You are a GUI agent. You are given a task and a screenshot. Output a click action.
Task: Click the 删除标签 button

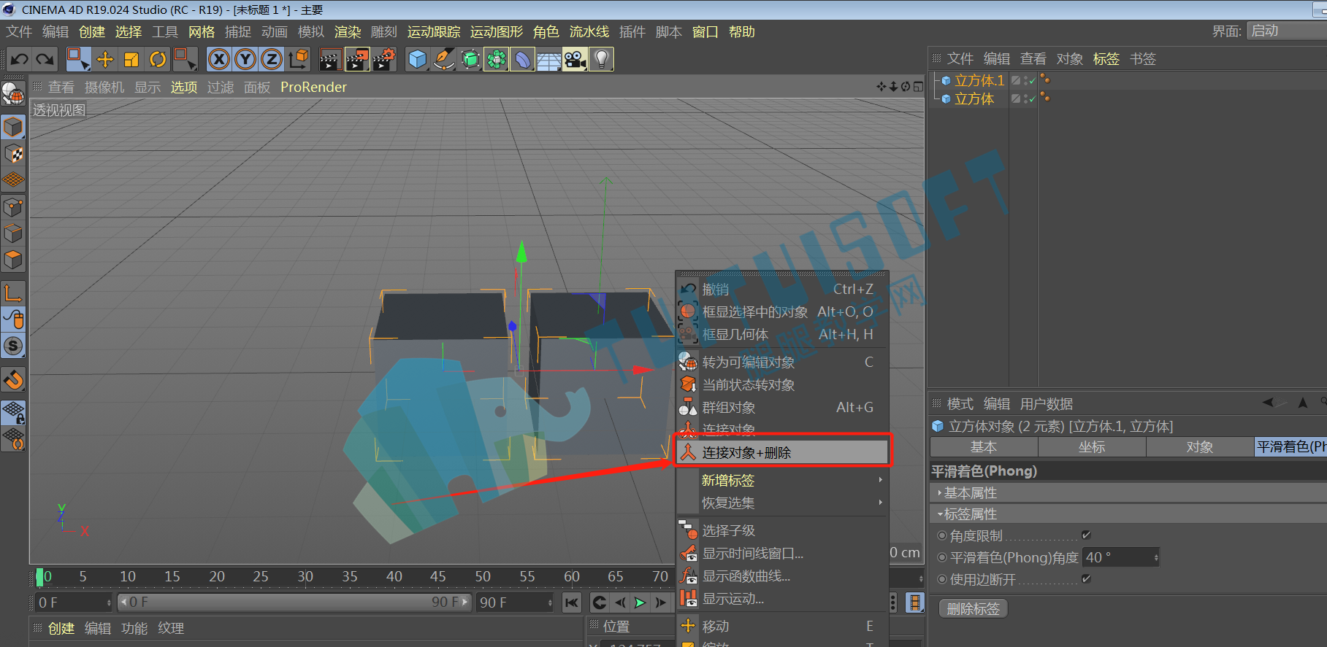[x=973, y=608]
